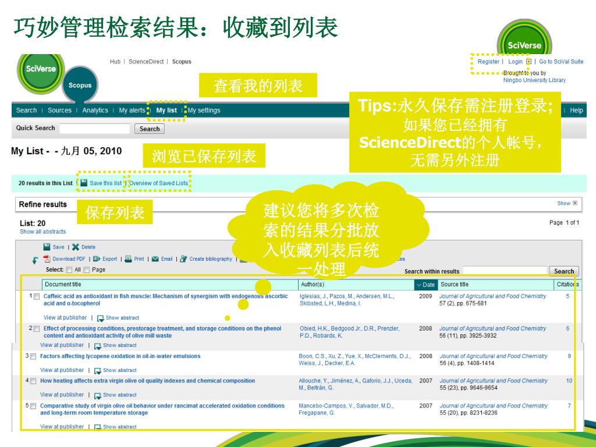Expand Refine results via Show
Image resolution: width=596 pixels, height=447 pixels.
click(567, 203)
